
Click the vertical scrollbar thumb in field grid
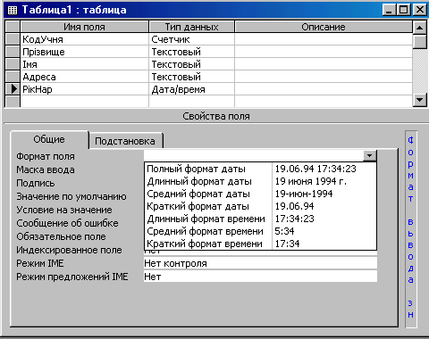[419, 42]
